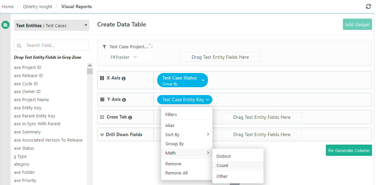This screenshot has width=376, height=185.
Task: Click the Y-Axis horizontal bars icon
Action: tap(102, 99)
